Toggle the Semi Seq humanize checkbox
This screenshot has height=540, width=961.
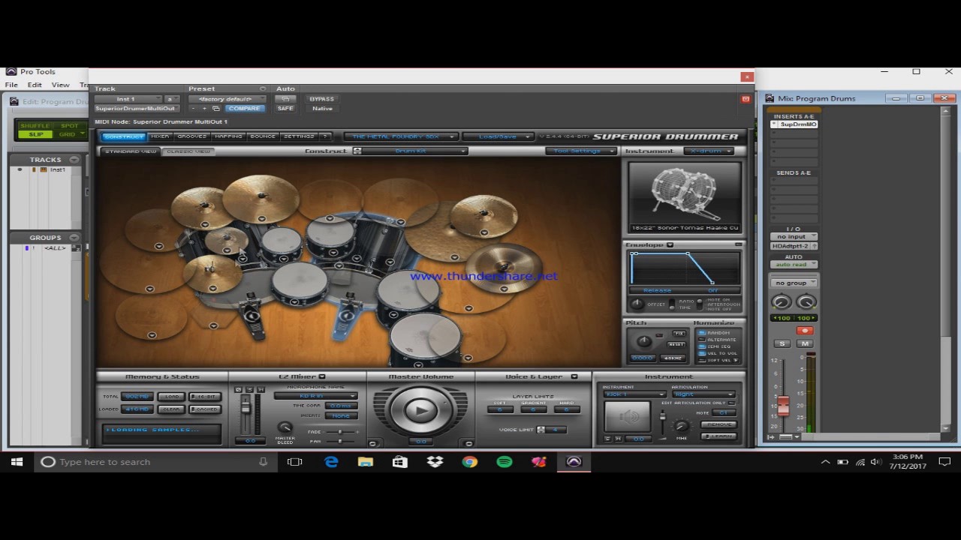[x=702, y=346]
